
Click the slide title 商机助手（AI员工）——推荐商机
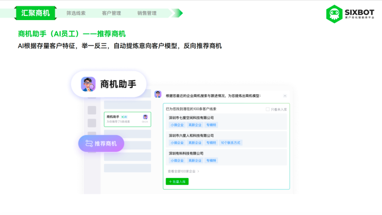tap(72, 34)
